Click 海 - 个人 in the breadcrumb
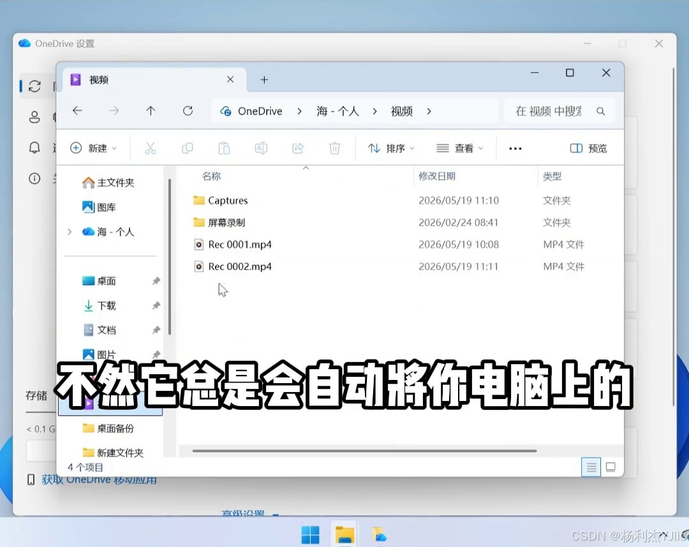The width and height of the screenshot is (689, 547). tap(337, 112)
